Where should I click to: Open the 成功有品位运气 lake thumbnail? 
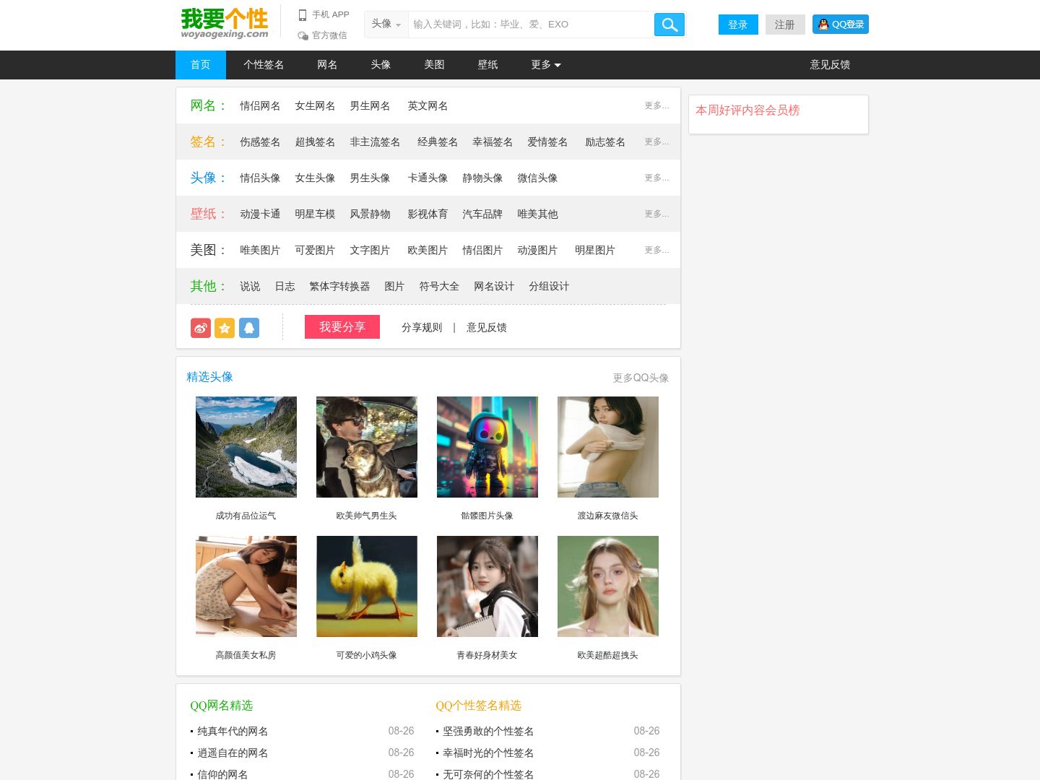point(246,447)
